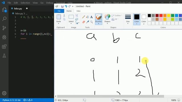Open VS Code Search sidebar icon
This screenshot has height=102, width=182.
click(x=4, y=19)
